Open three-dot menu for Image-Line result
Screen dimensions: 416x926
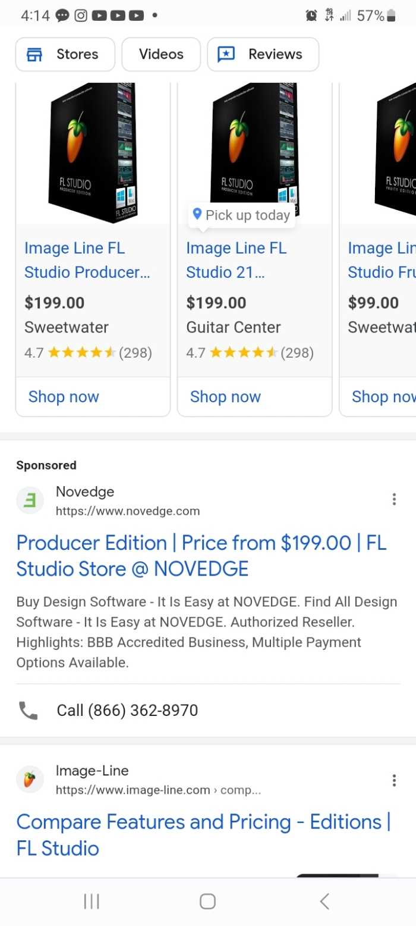point(394,779)
